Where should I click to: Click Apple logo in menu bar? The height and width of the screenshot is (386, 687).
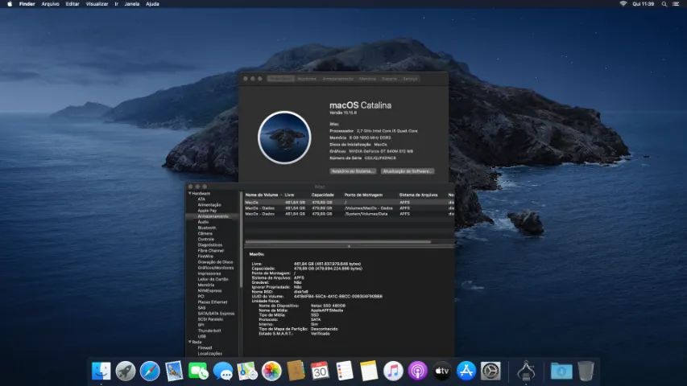point(10,4)
